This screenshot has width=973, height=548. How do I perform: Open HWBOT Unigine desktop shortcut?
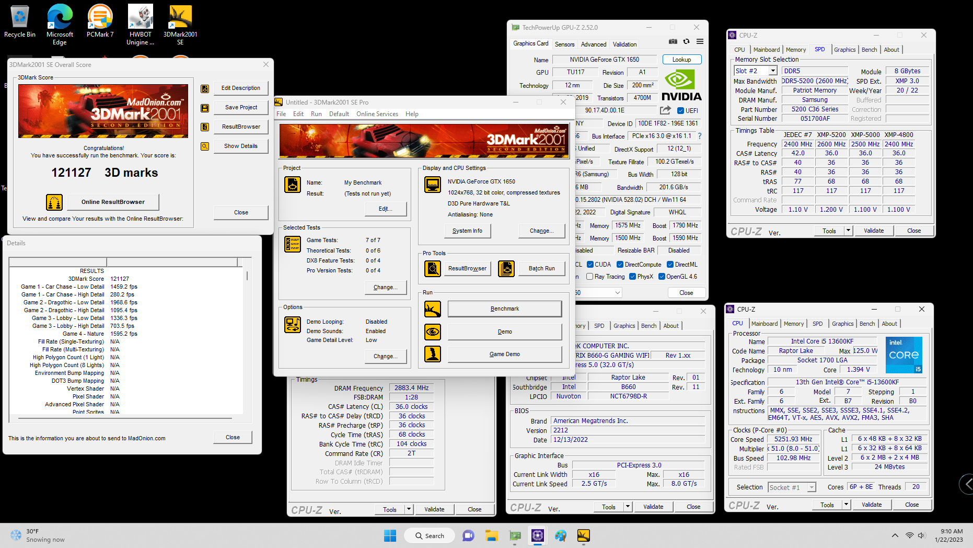pyautogui.click(x=140, y=25)
